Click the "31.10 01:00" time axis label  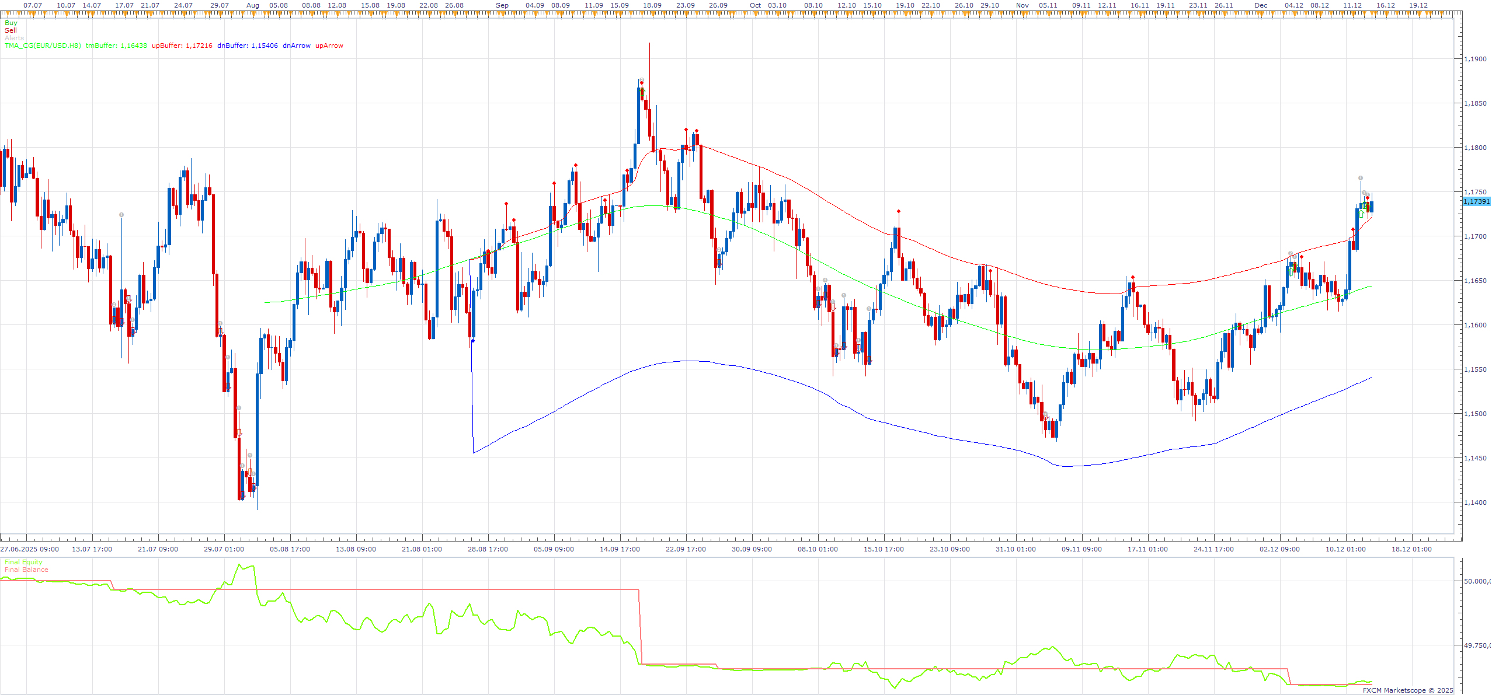pos(1015,549)
